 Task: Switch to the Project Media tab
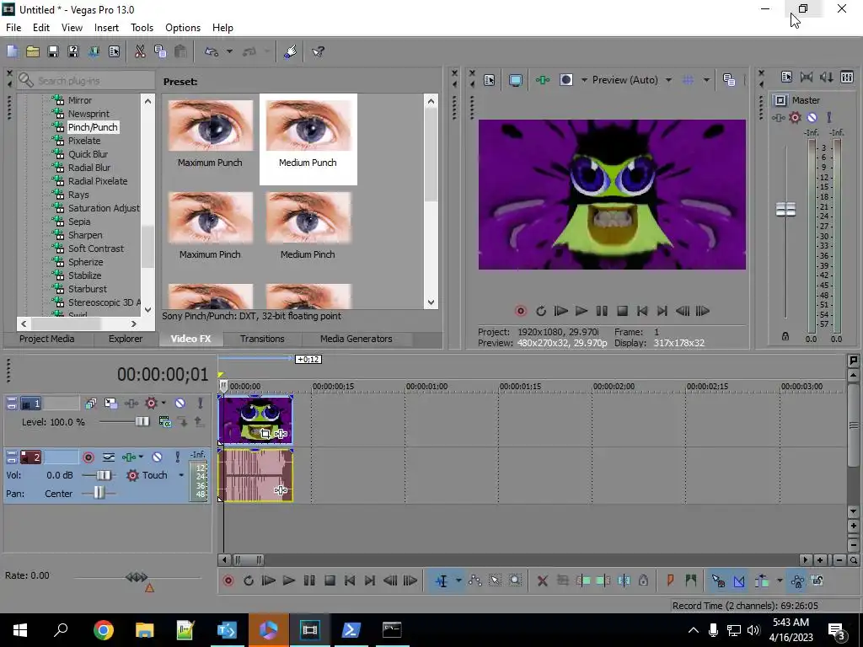pyautogui.click(x=47, y=339)
